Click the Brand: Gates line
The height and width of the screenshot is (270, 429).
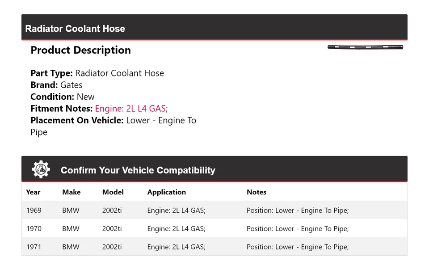(56, 85)
